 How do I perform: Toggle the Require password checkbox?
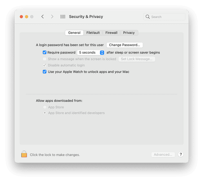coord(44,53)
